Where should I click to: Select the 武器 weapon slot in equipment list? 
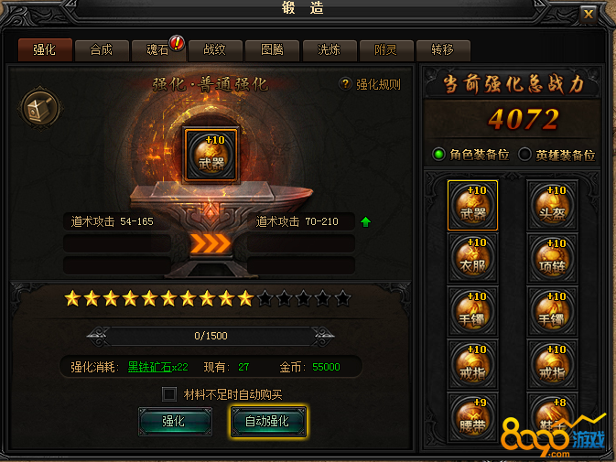[x=472, y=205]
